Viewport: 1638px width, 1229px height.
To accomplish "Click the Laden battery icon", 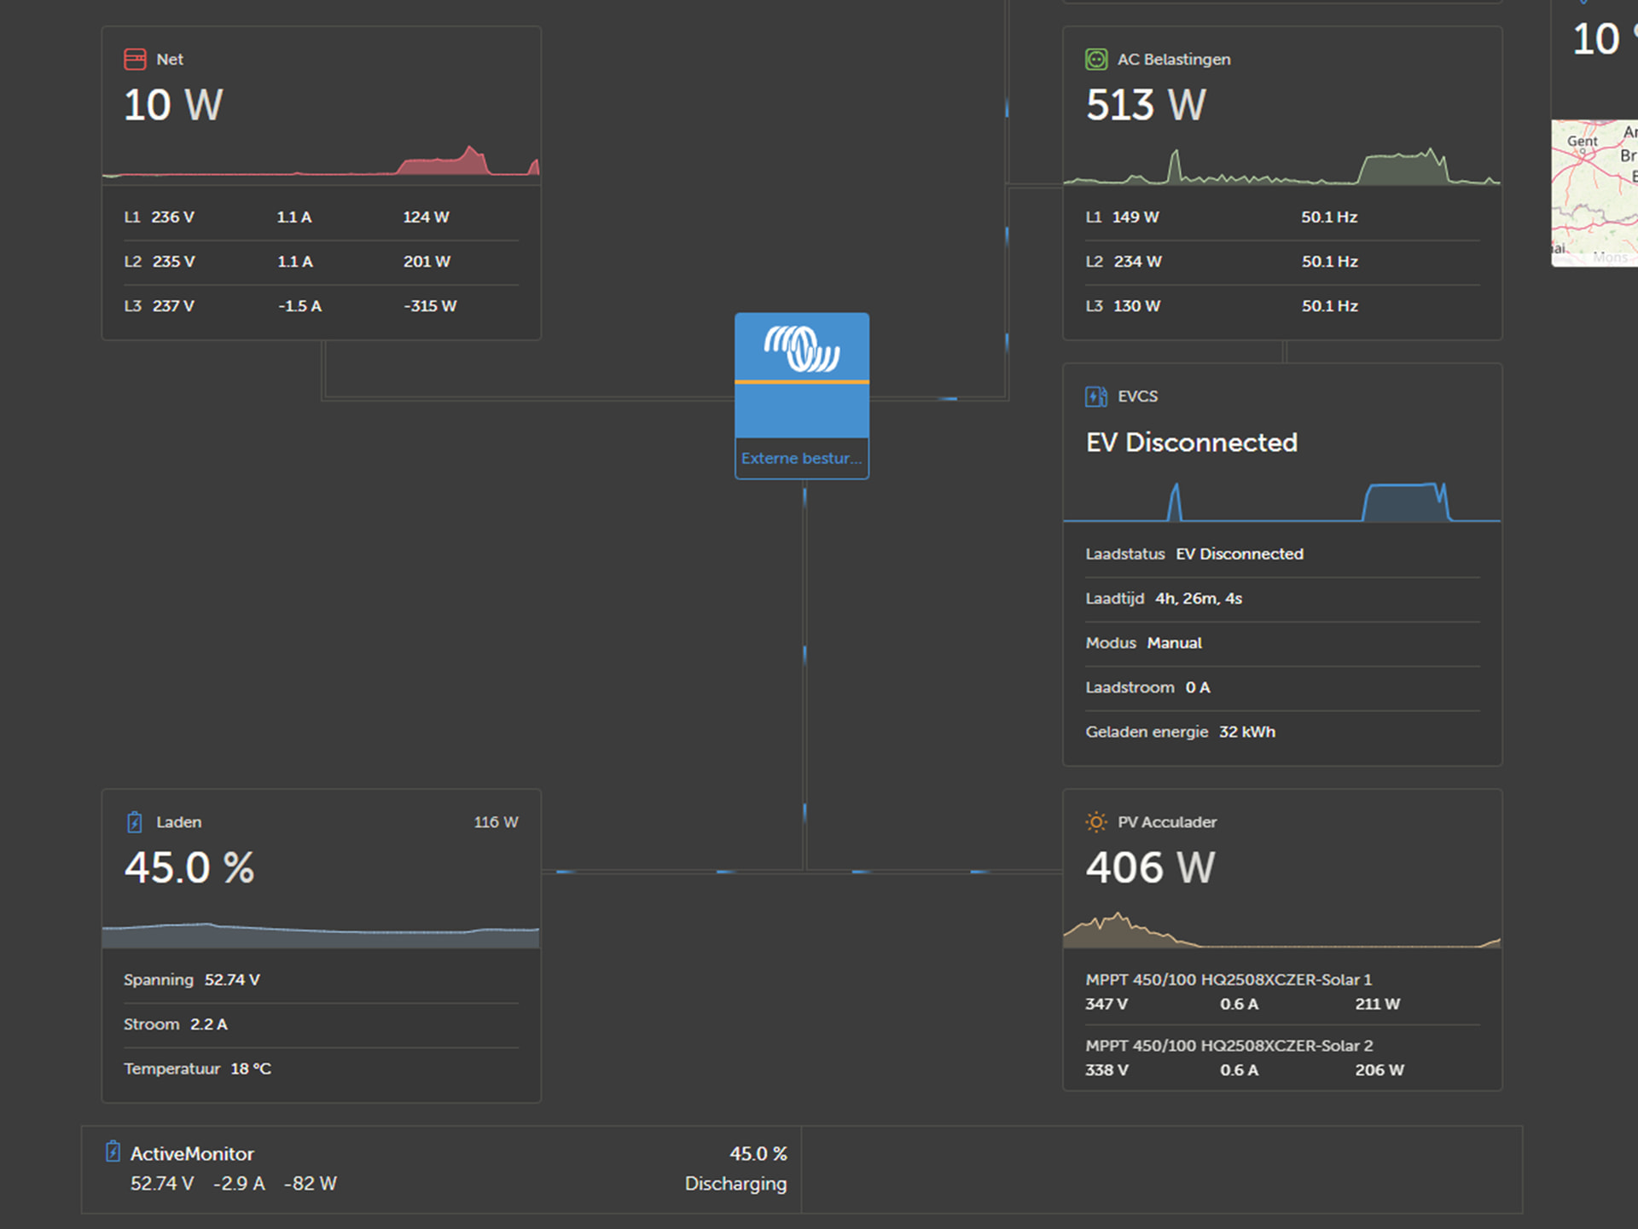I will [x=135, y=822].
